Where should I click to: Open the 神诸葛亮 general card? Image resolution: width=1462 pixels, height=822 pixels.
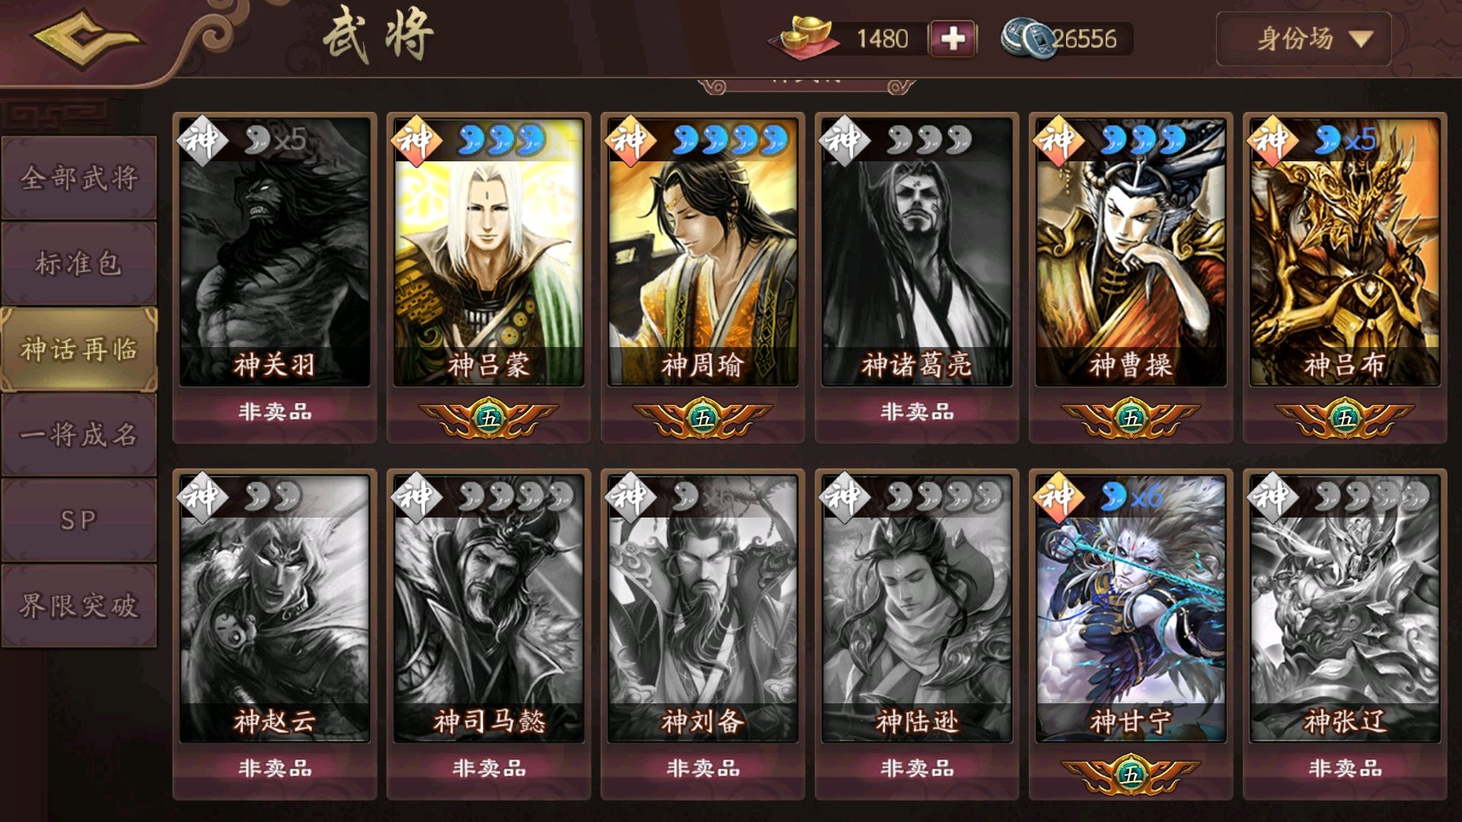coord(917,251)
